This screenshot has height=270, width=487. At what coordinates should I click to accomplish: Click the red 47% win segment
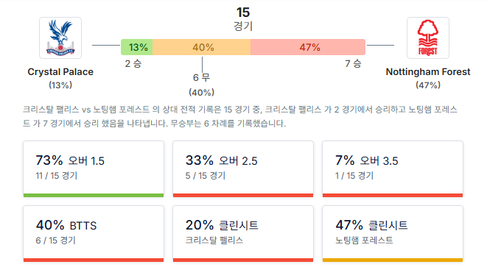coord(308,47)
